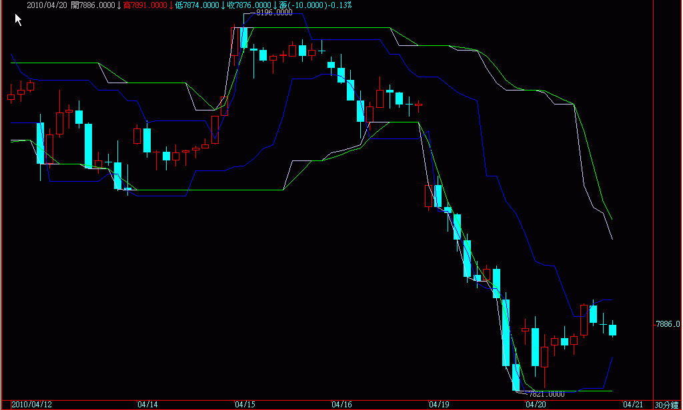The height and width of the screenshot is (410, 683).
Task: Click the 8196.0000 peak price label
Action: click(274, 13)
